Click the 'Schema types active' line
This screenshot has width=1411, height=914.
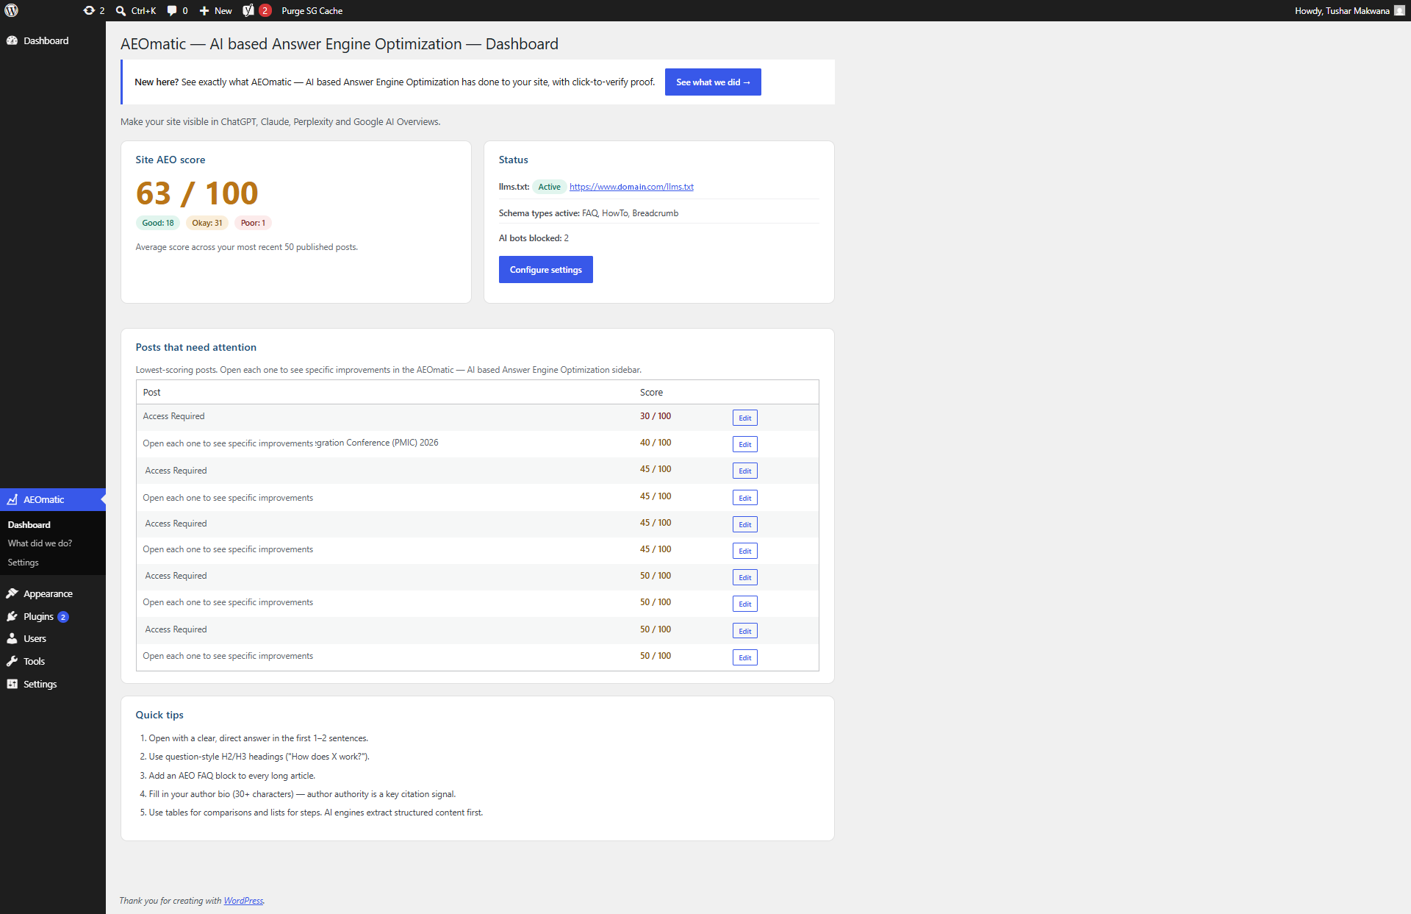click(589, 213)
